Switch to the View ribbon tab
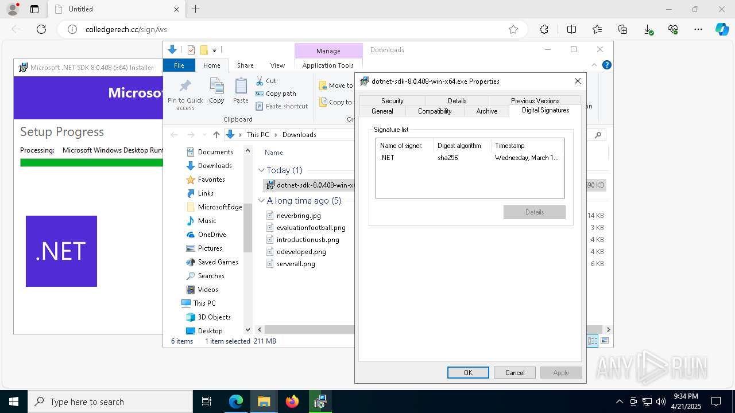735x413 pixels. click(x=277, y=65)
